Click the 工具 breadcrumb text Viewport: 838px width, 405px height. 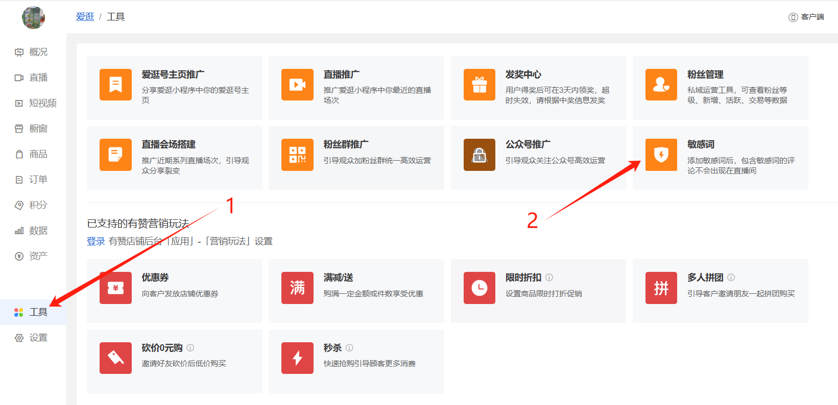(x=115, y=17)
